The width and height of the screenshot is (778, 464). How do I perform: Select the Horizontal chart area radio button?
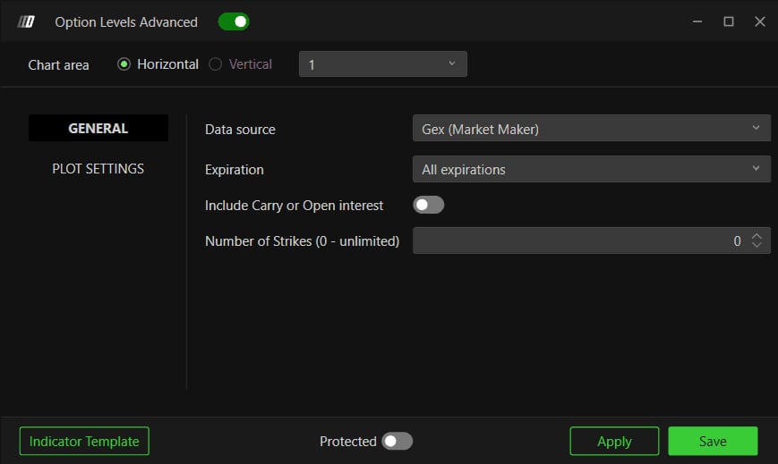pyautogui.click(x=124, y=64)
